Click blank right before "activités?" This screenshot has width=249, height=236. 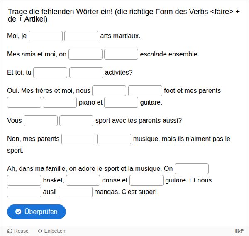pos(86,73)
